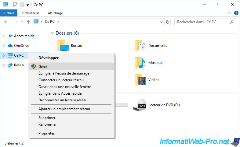Open the address bar history dropdown
Viewport: 240px width, 147px height.
pos(162,22)
